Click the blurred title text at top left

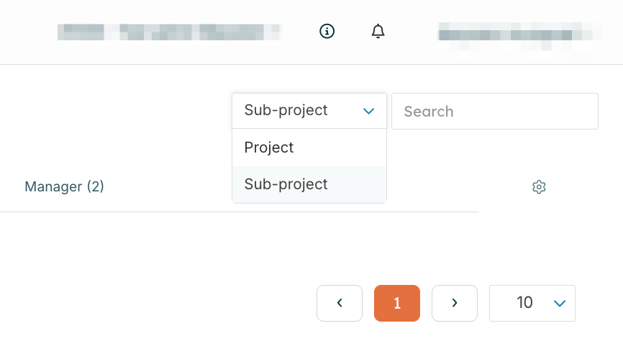(170, 32)
